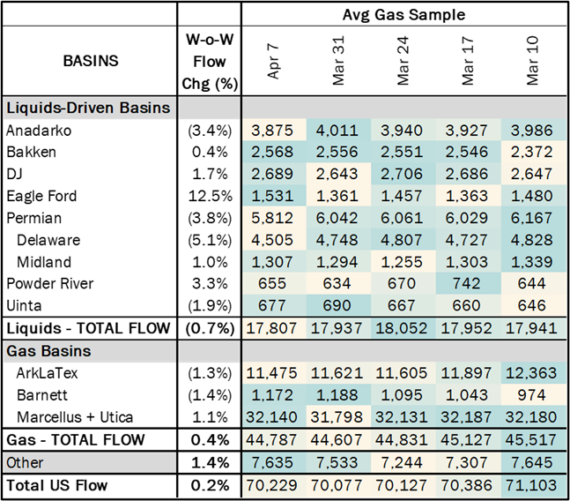Select the 'Permian' row label

click(x=34, y=218)
